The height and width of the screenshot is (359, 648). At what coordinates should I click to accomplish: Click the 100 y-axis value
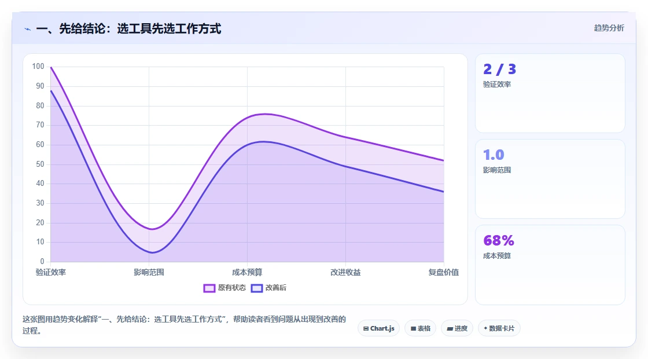(38, 66)
